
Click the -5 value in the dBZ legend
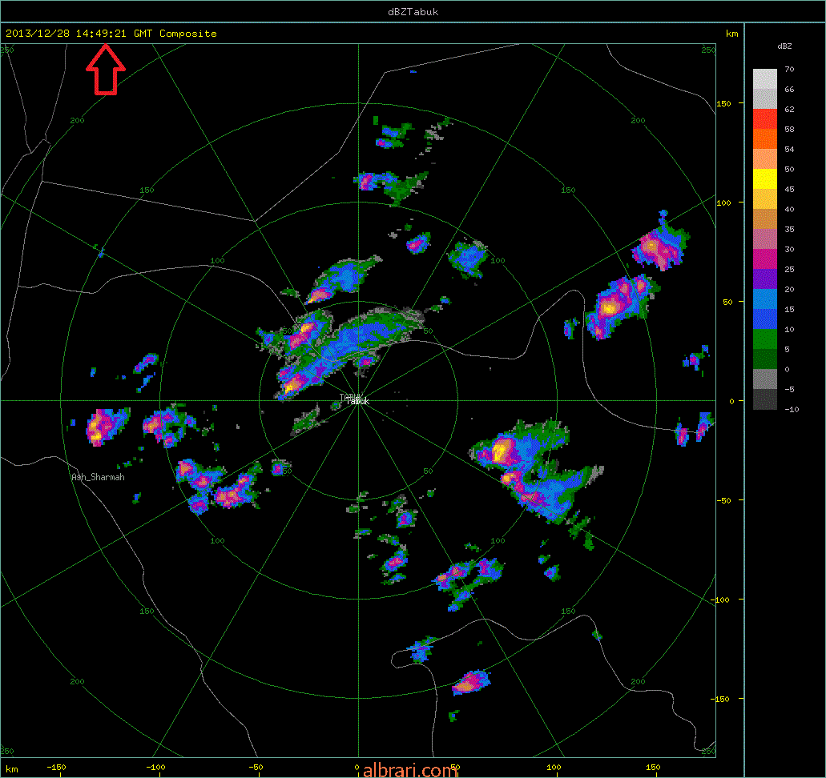(x=789, y=389)
